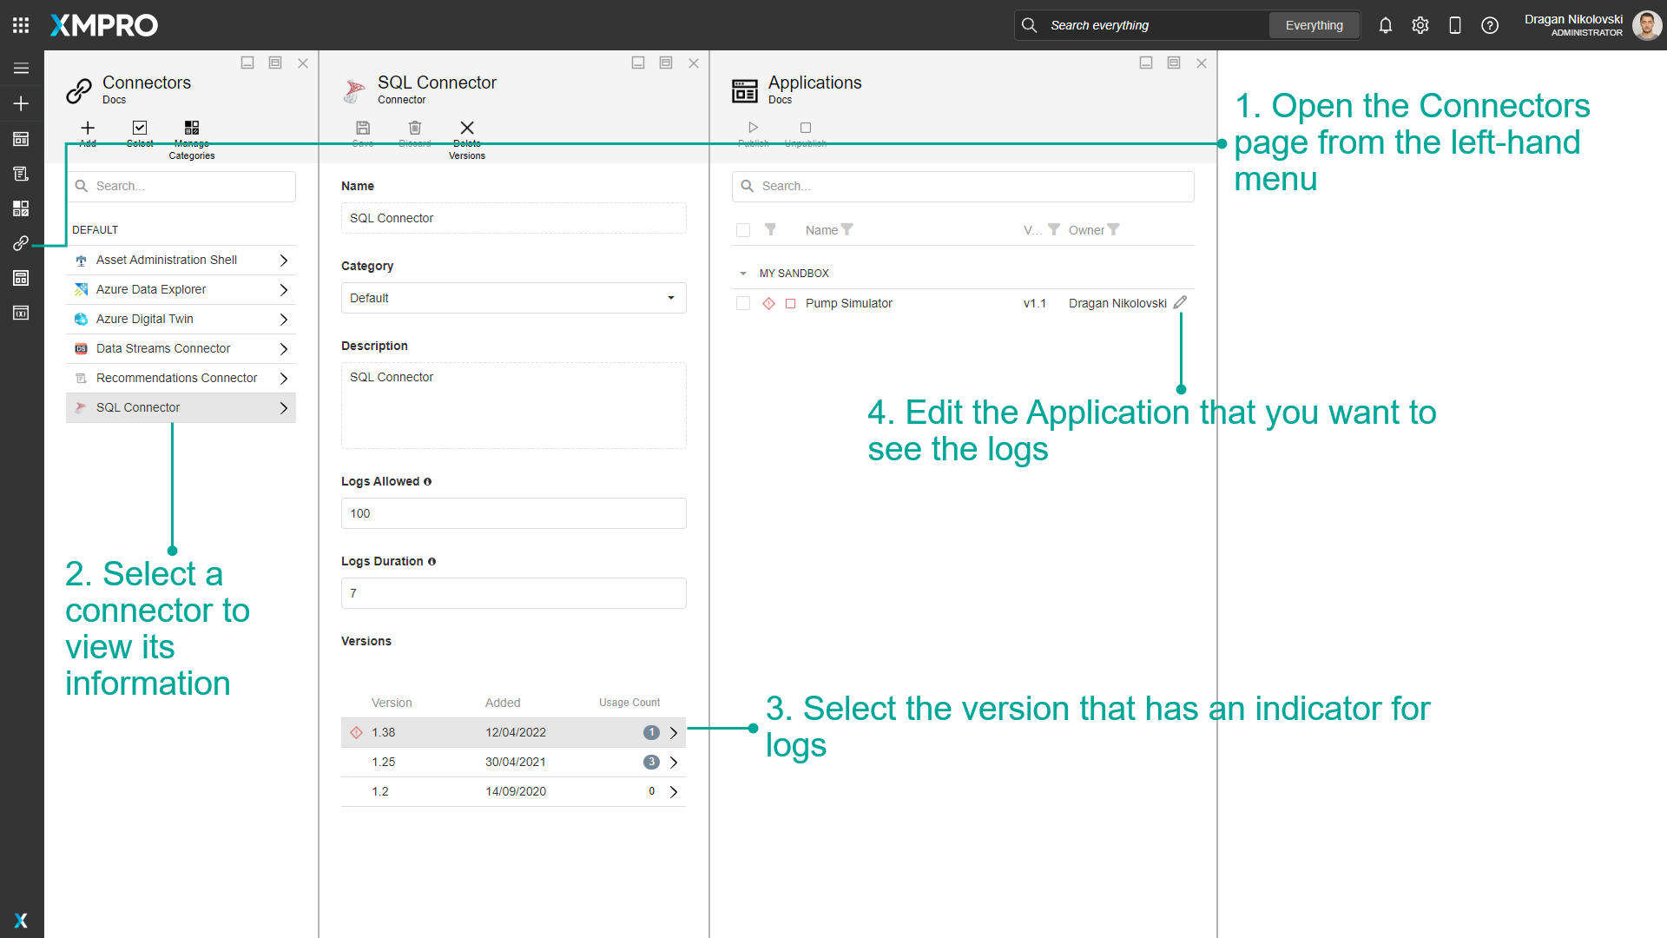Click the pencil edit icon for Pump Simulator
Image resolution: width=1667 pixels, height=938 pixels.
click(1180, 302)
